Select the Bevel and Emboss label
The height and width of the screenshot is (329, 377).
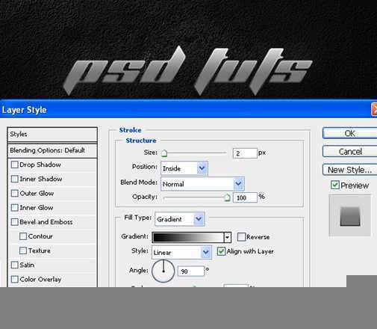pos(46,222)
